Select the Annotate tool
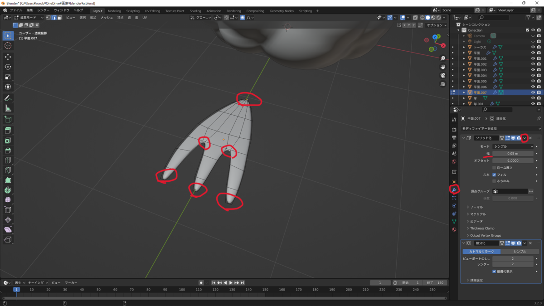The image size is (544, 306). click(8, 98)
